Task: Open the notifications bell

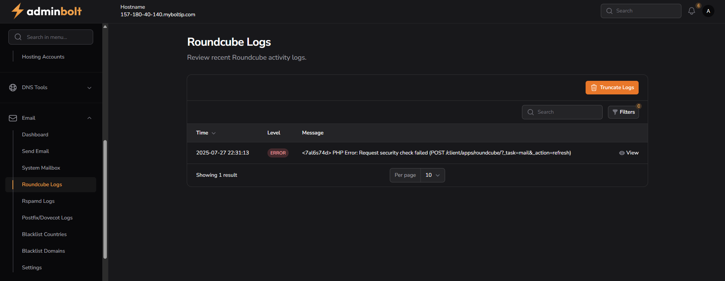Action: pyautogui.click(x=692, y=11)
